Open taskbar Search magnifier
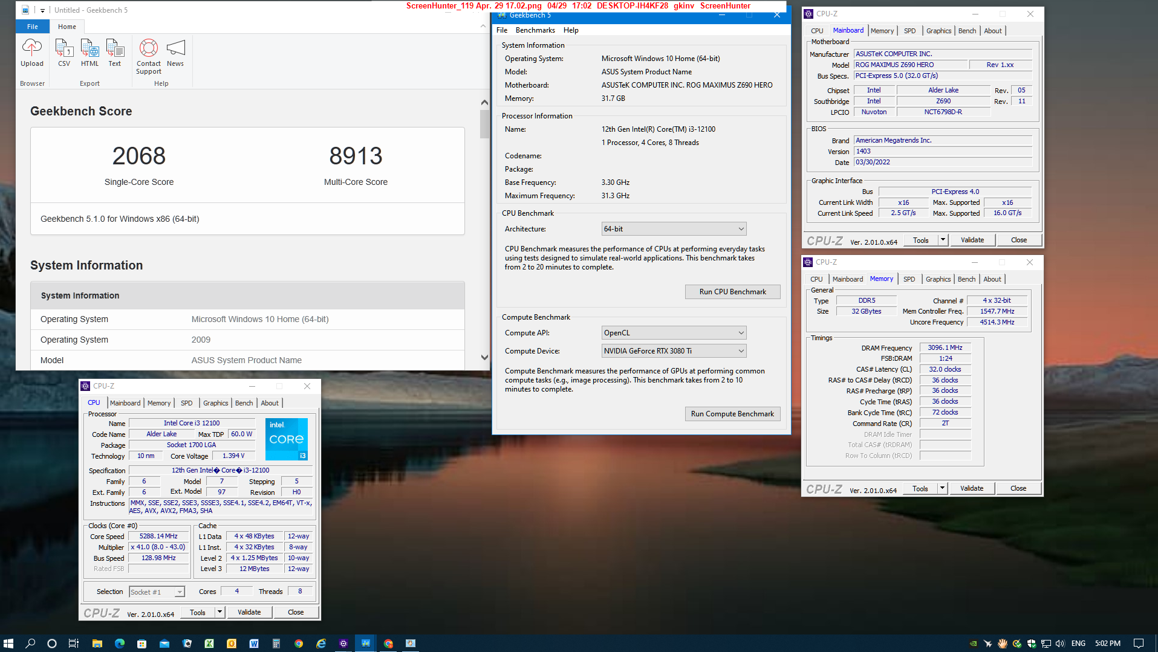1158x652 pixels. [30, 643]
